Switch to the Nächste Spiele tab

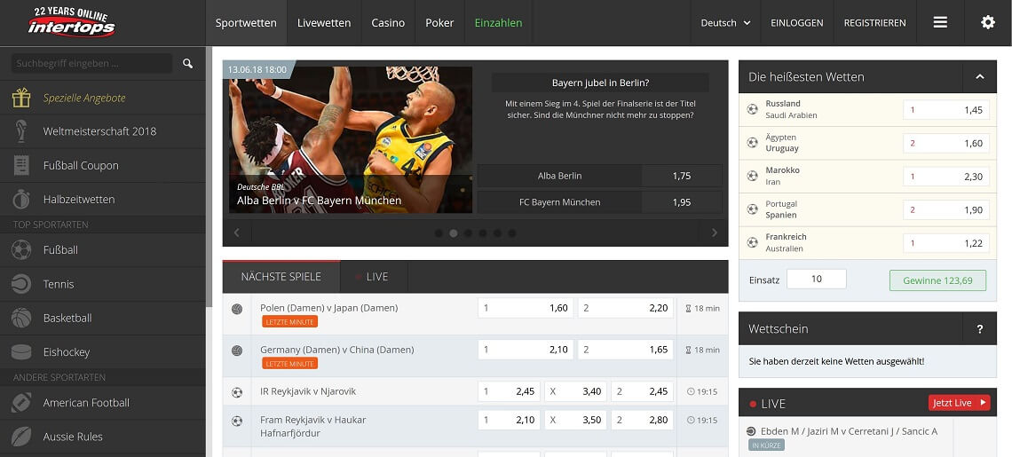point(281,276)
